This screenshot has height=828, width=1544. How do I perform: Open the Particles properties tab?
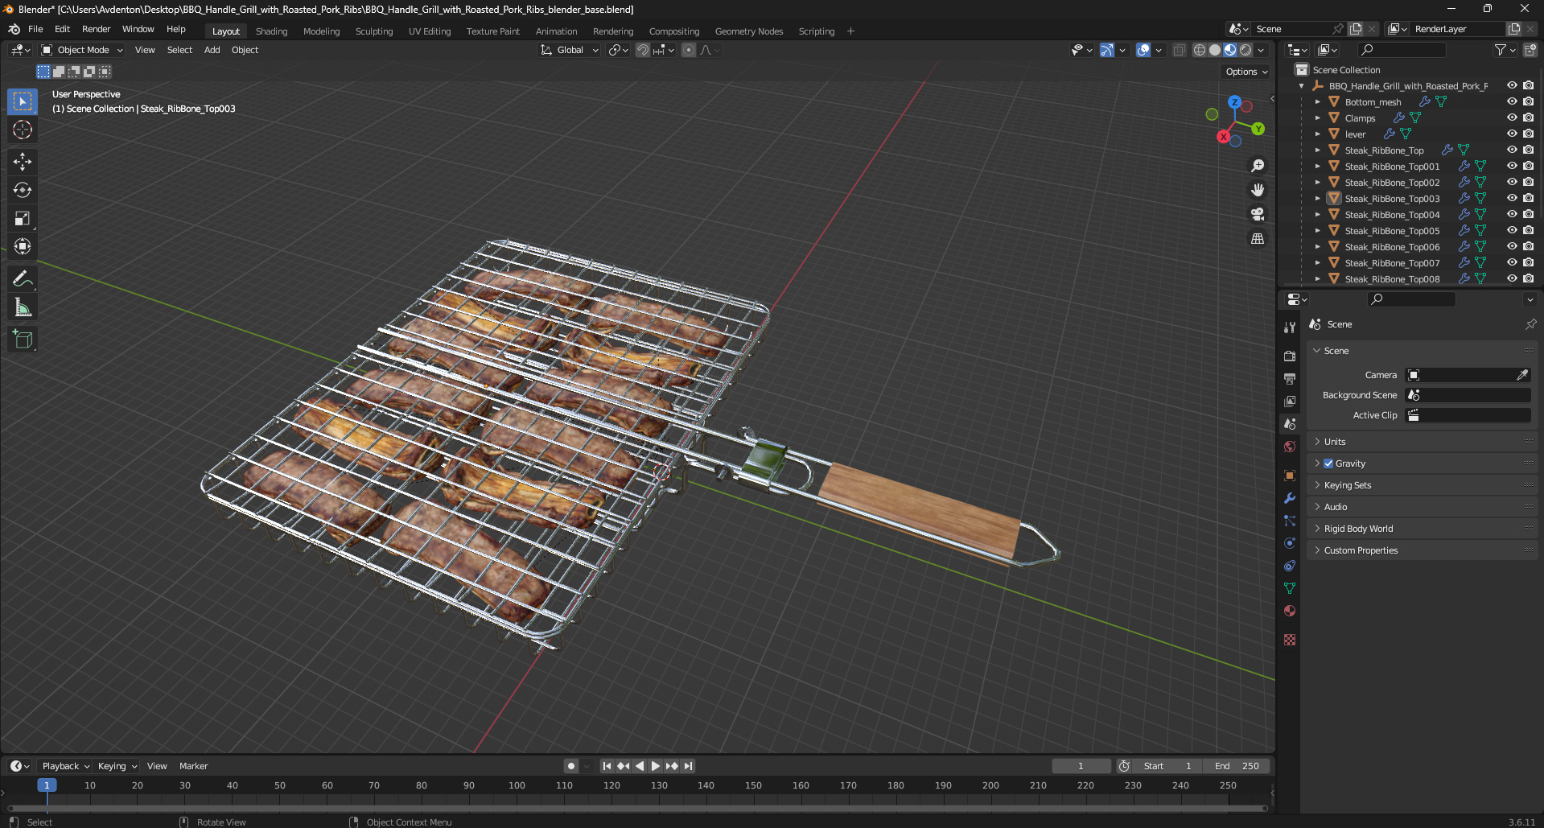coord(1290,521)
